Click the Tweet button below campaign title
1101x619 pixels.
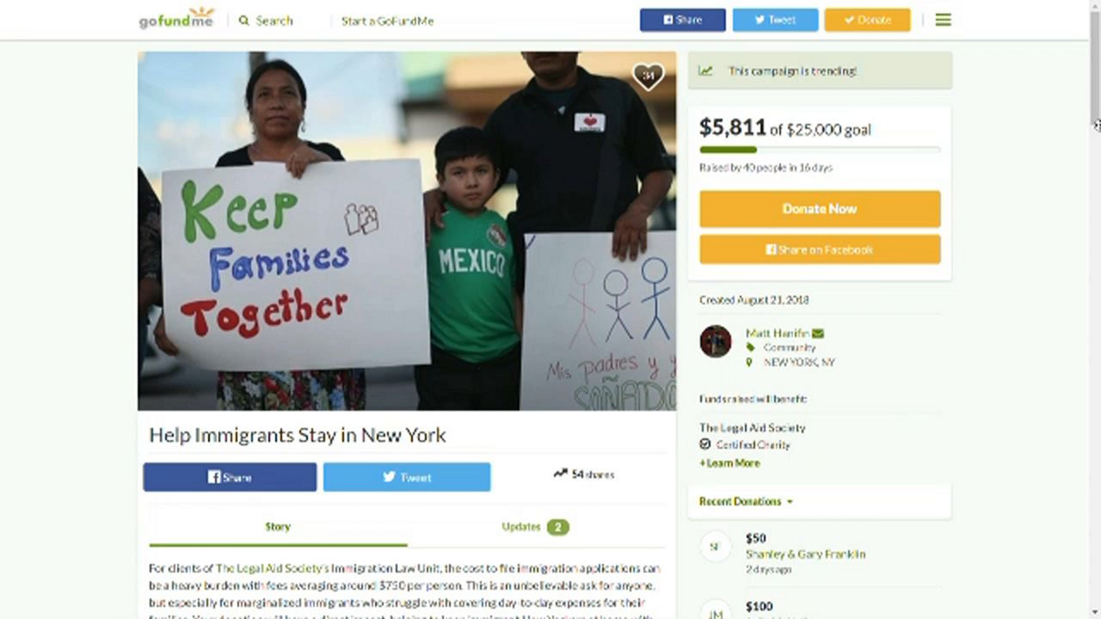[x=407, y=477]
